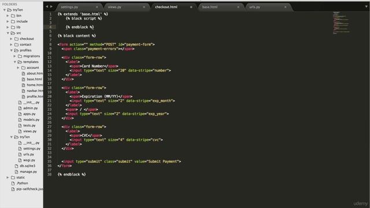Select the bin folder icon
Image resolution: width=370 pixels, height=208 pixels.
click(13, 16)
